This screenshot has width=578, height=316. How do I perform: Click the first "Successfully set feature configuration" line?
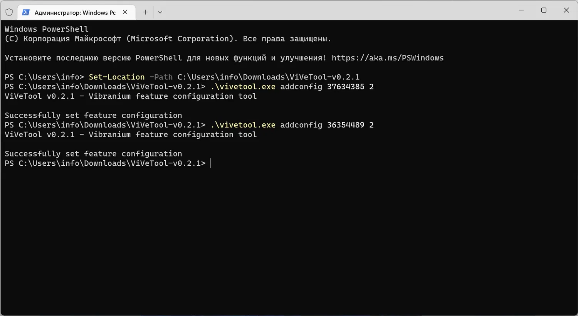[x=93, y=115]
